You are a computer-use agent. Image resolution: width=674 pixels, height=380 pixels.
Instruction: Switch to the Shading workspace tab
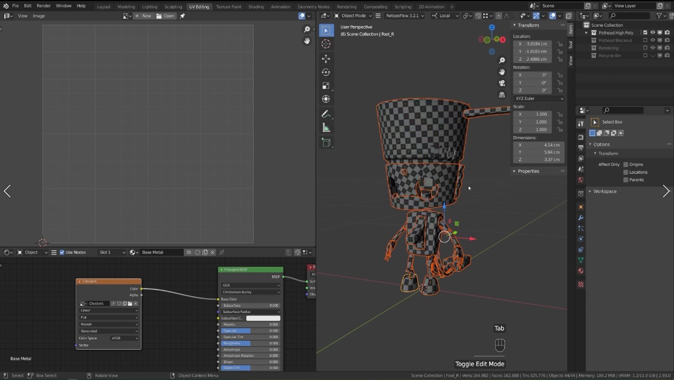(256, 6)
